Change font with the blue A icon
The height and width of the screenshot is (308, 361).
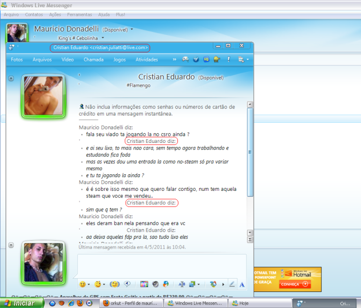(x=242, y=284)
